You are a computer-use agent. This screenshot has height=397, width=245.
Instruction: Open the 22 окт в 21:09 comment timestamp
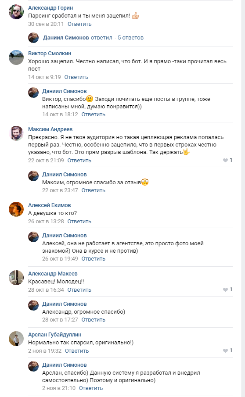(46, 161)
